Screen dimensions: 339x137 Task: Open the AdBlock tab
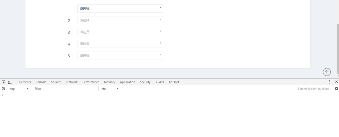[174, 82]
